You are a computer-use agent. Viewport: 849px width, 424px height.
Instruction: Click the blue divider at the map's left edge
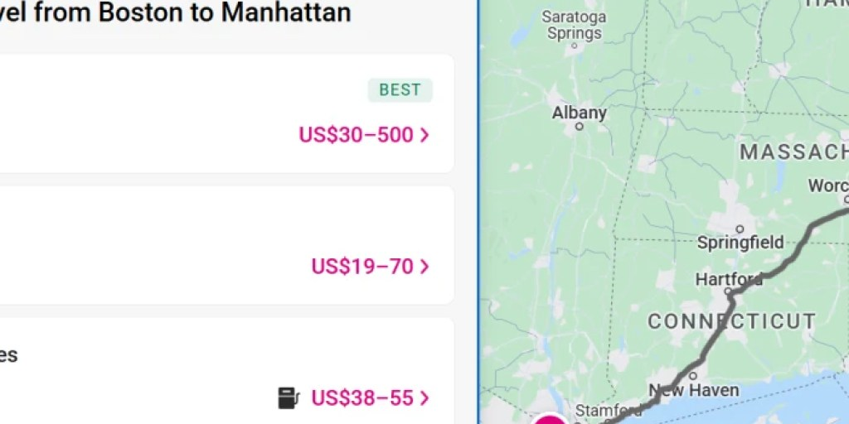478,212
